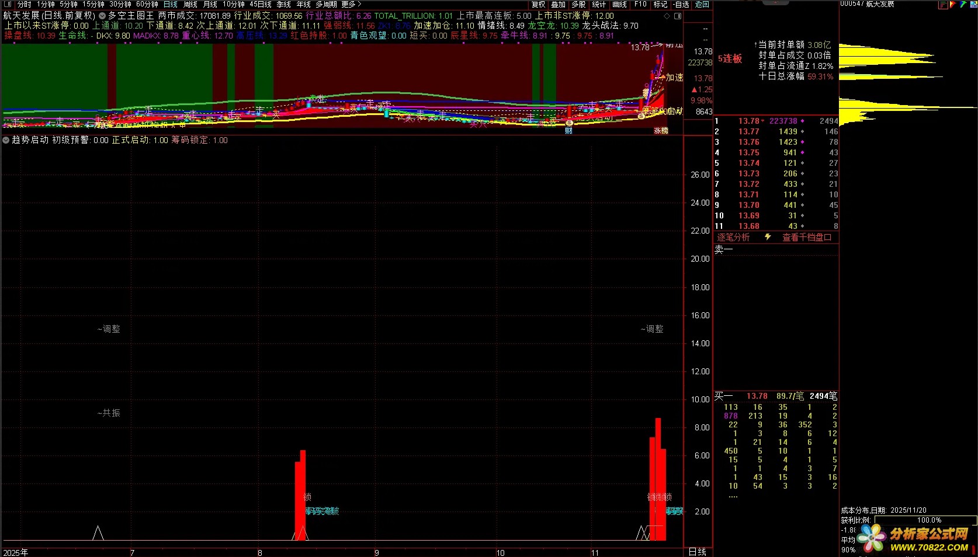Click the 叠加 toolbar button

[x=559, y=4]
